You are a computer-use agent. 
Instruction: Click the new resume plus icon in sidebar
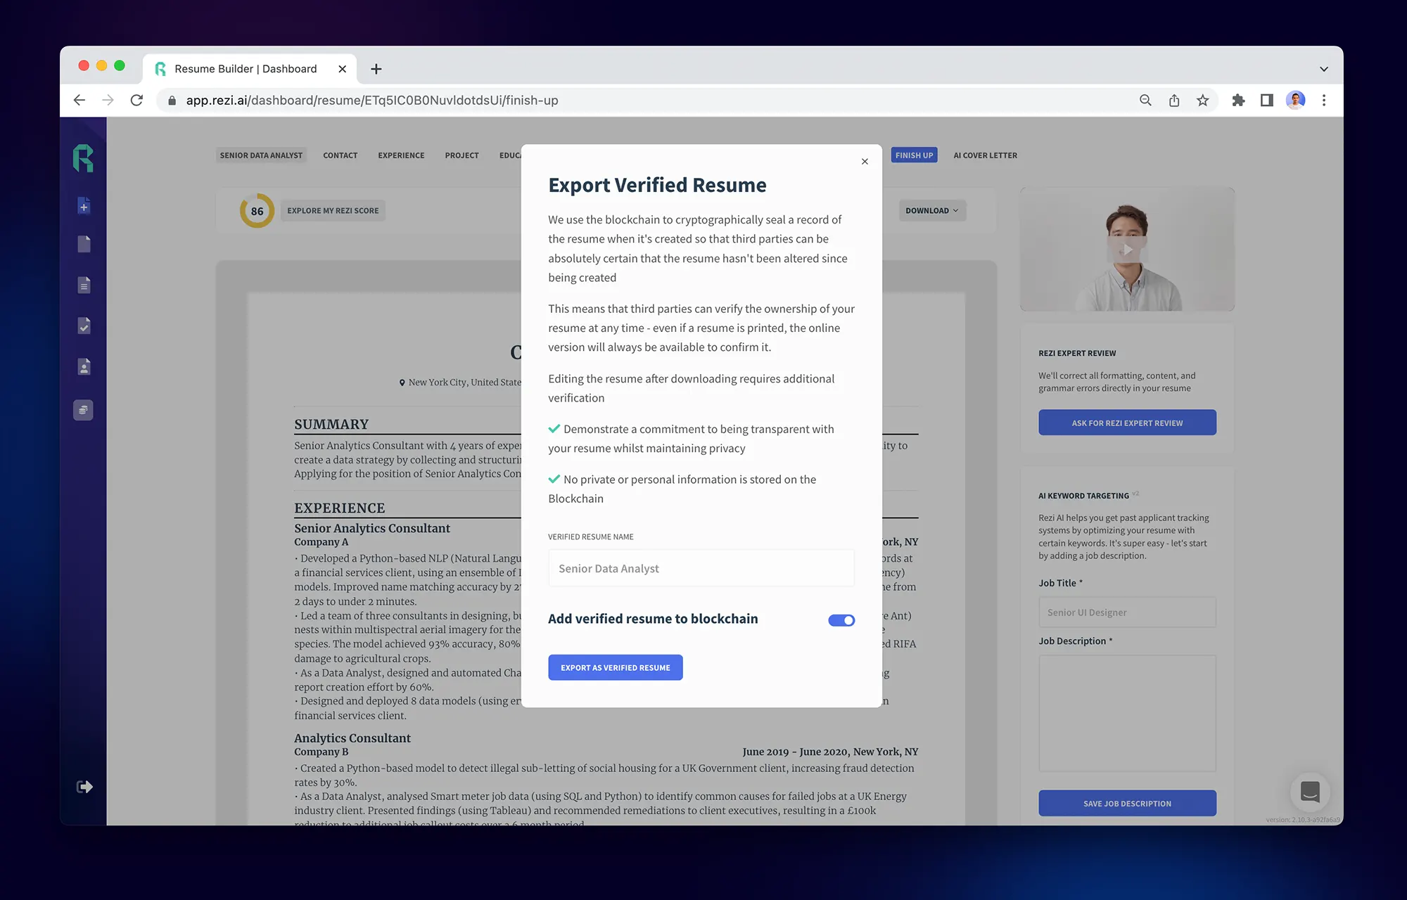[x=84, y=206]
